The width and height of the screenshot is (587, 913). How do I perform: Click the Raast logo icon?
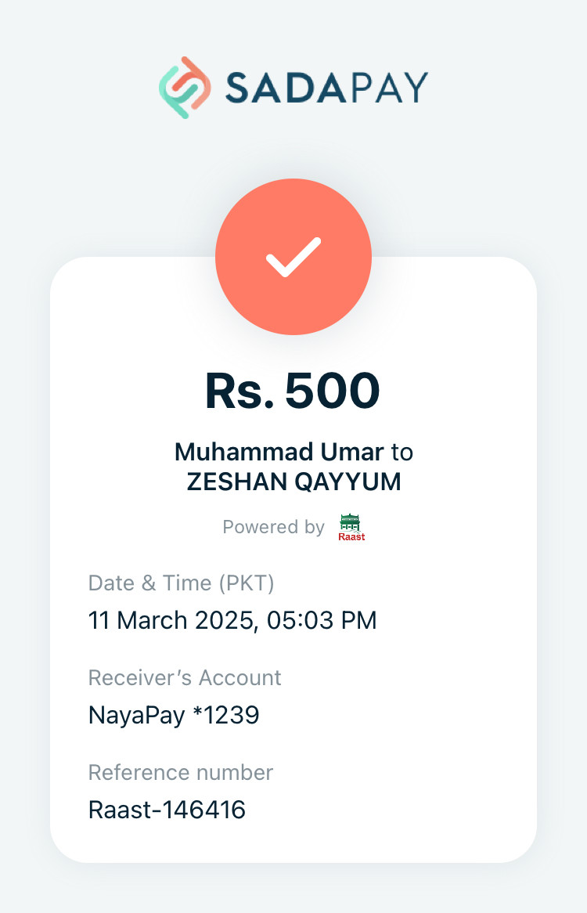[x=351, y=522]
